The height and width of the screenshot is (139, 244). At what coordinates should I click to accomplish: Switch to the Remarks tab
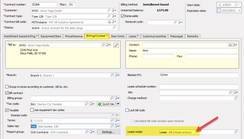(x=193, y=36)
